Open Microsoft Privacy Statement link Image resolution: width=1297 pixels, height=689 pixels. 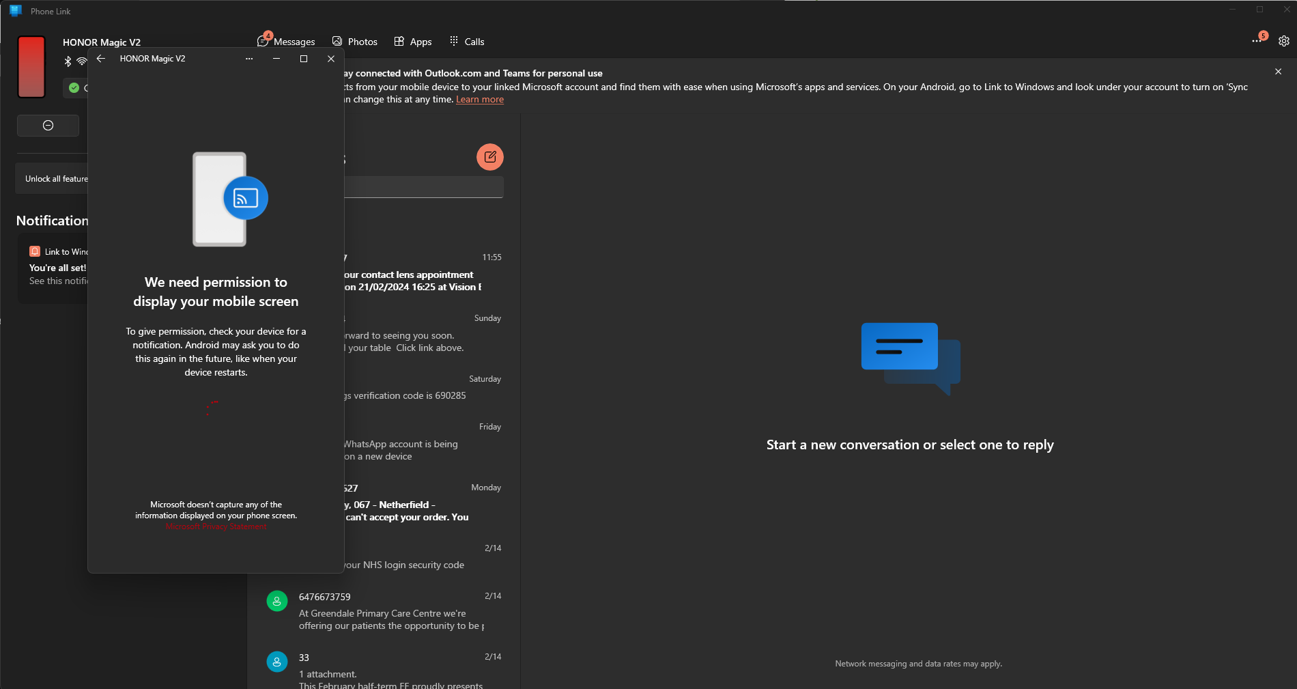tap(216, 526)
